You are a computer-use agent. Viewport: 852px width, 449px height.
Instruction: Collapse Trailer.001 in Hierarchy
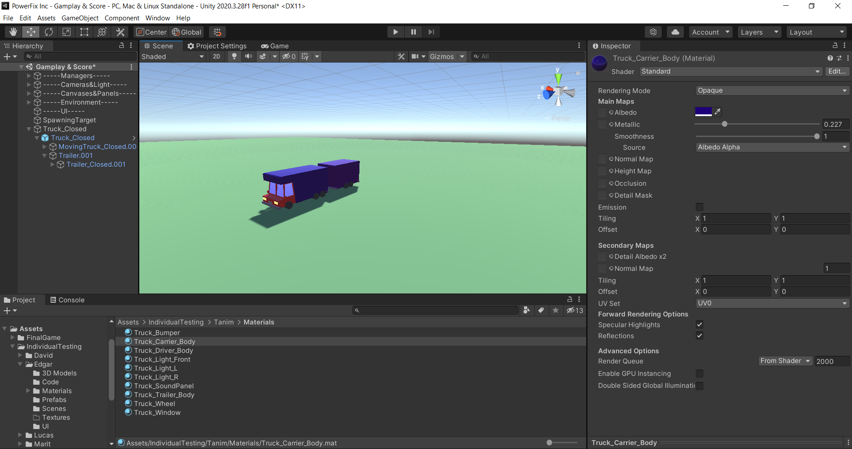[x=44, y=156]
